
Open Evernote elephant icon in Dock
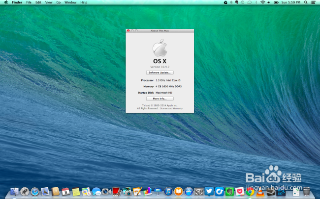pyautogui.click(x=229, y=192)
